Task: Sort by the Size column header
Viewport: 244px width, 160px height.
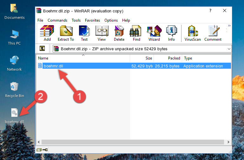Action: coord(142,58)
